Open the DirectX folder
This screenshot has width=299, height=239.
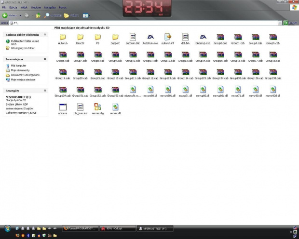click(x=80, y=38)
